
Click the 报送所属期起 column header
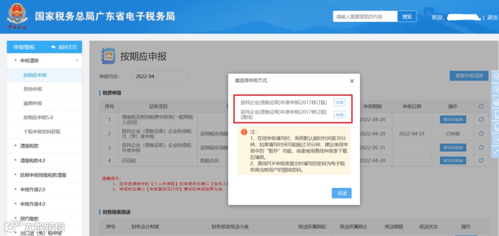coord(312,227)
